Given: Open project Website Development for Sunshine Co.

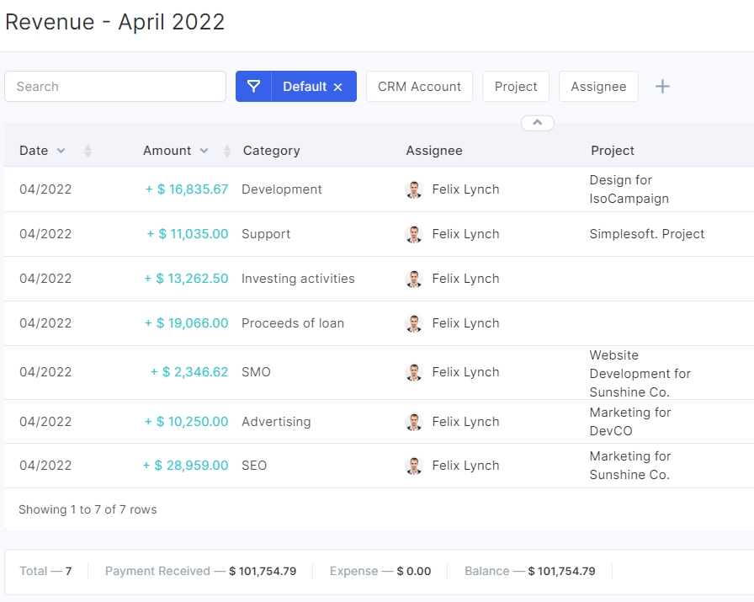Looking at the screenshot, I should click(640, 374).
